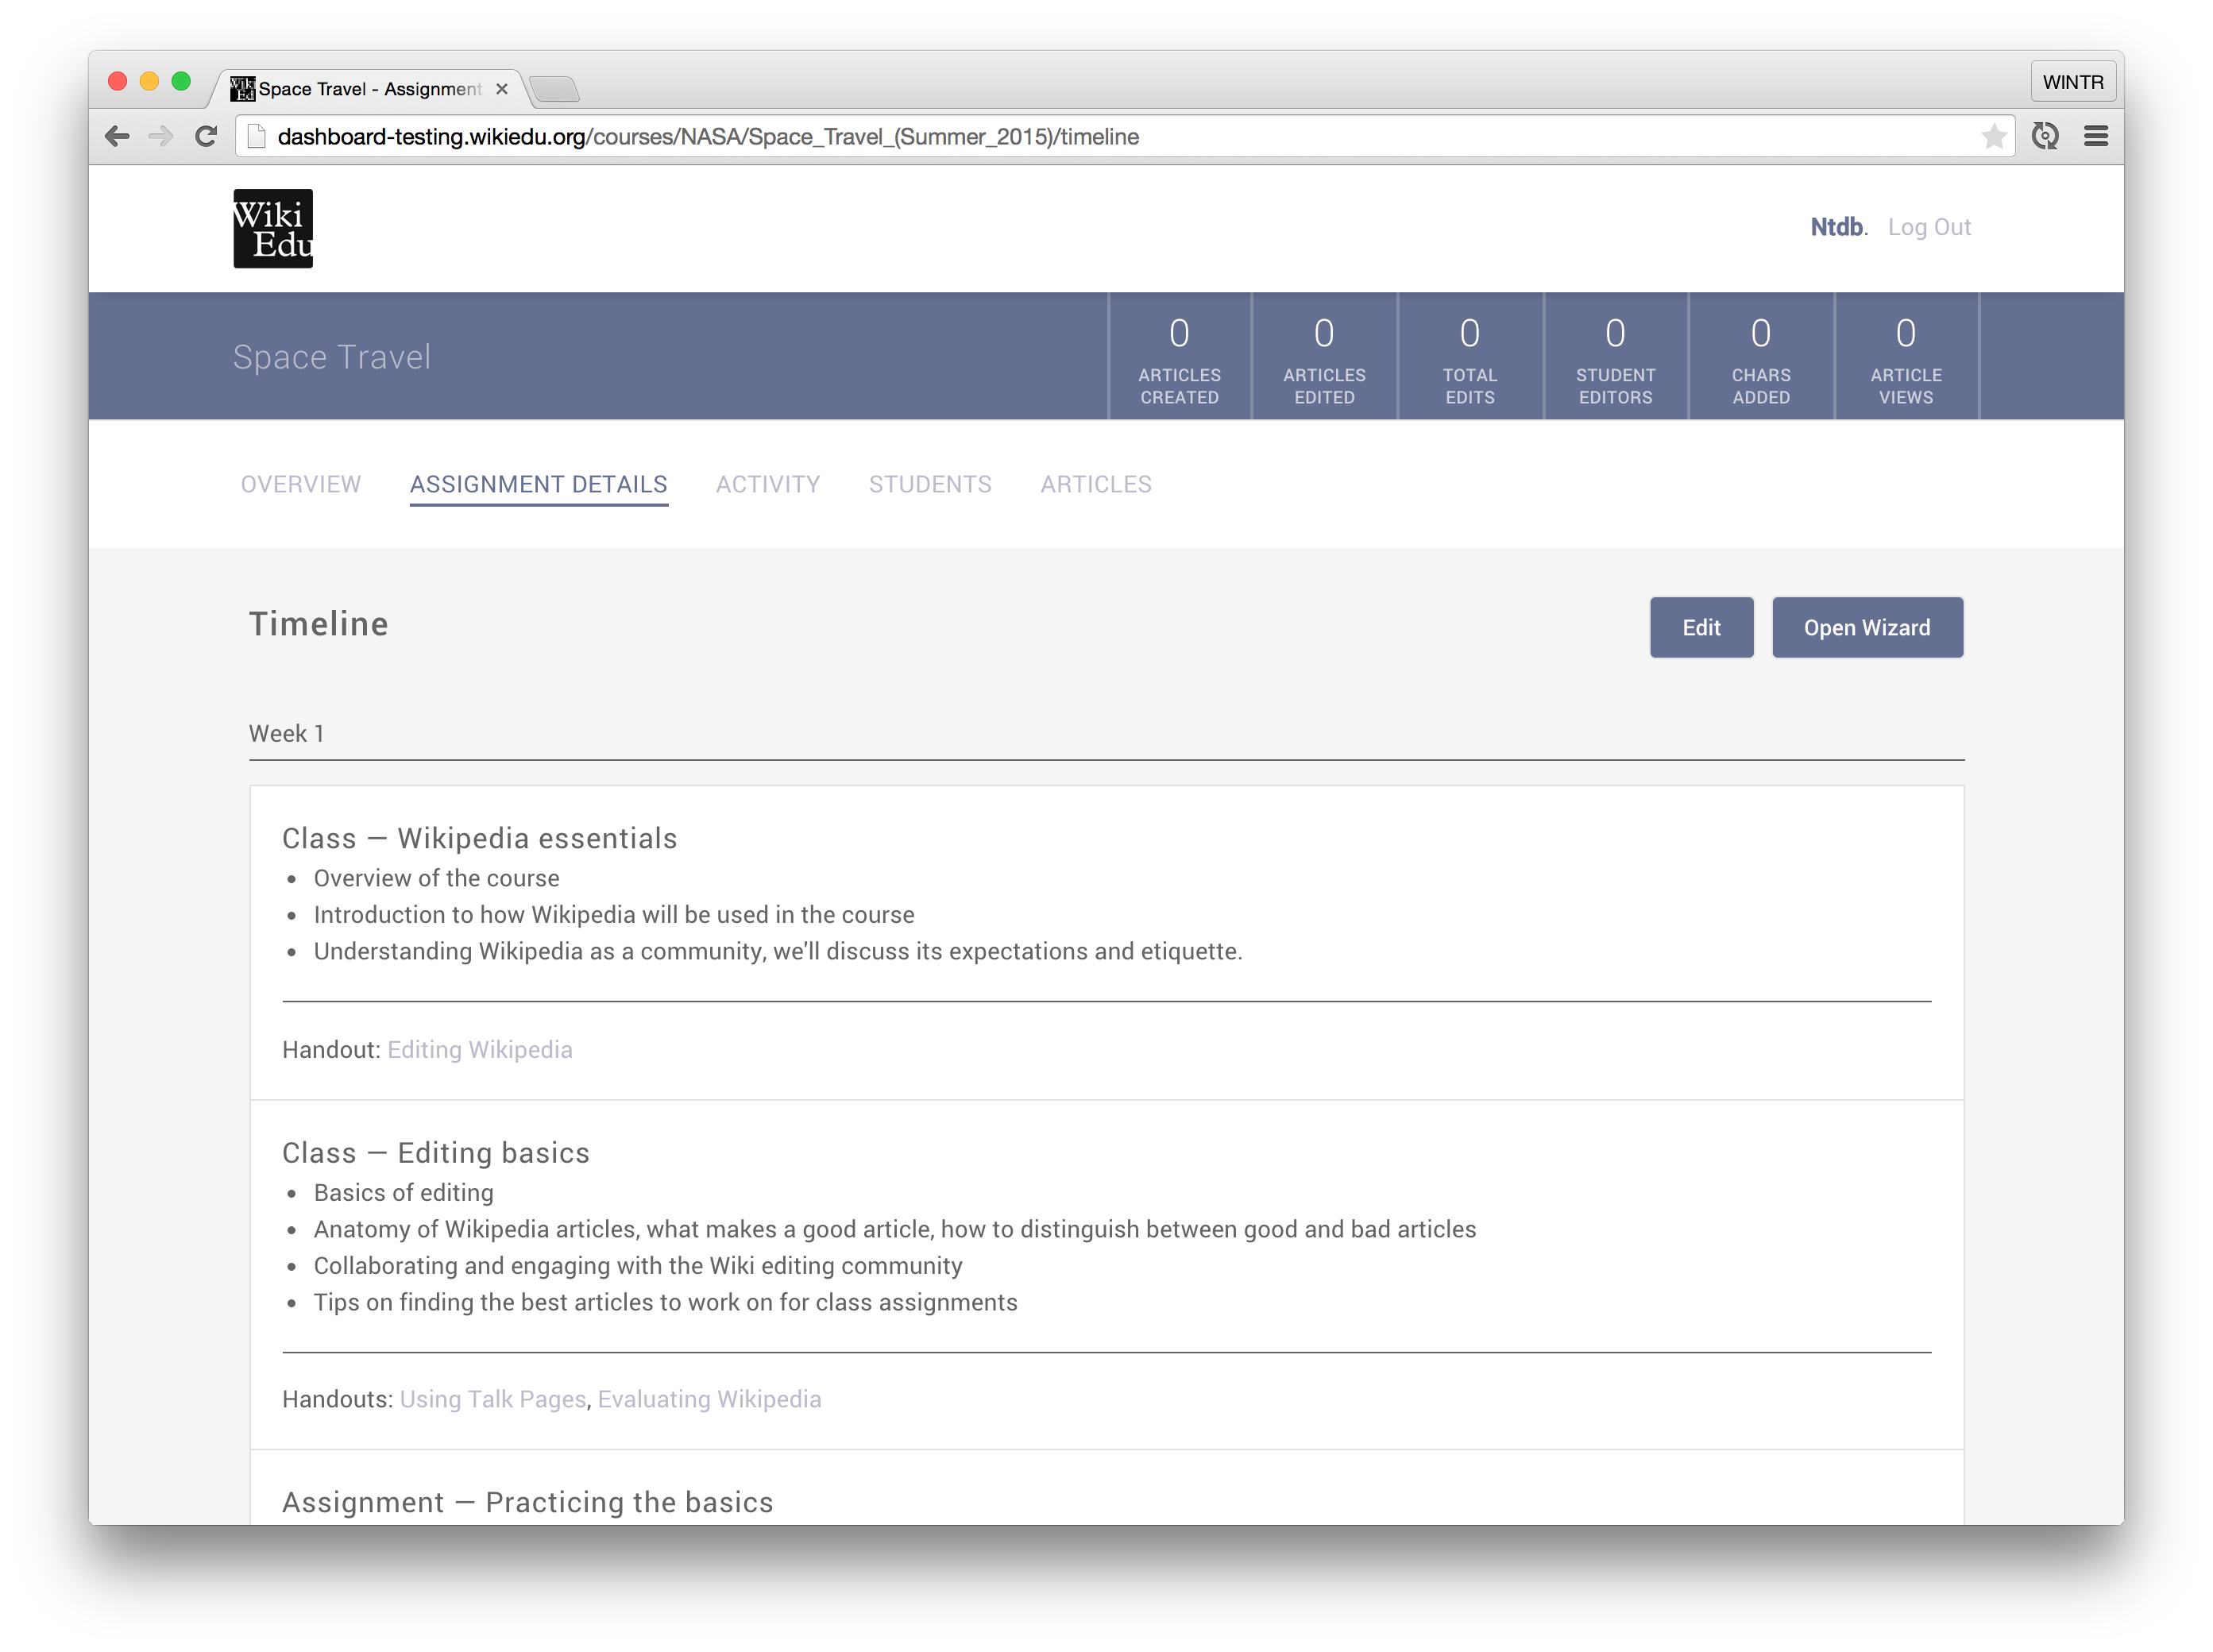Click the sync extension icon in toolbar
2213x1652 pixels.
[x=2045, y=136]
